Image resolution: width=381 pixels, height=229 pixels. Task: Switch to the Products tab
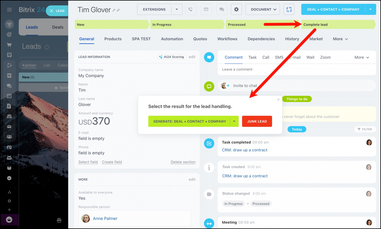[113, 39]
